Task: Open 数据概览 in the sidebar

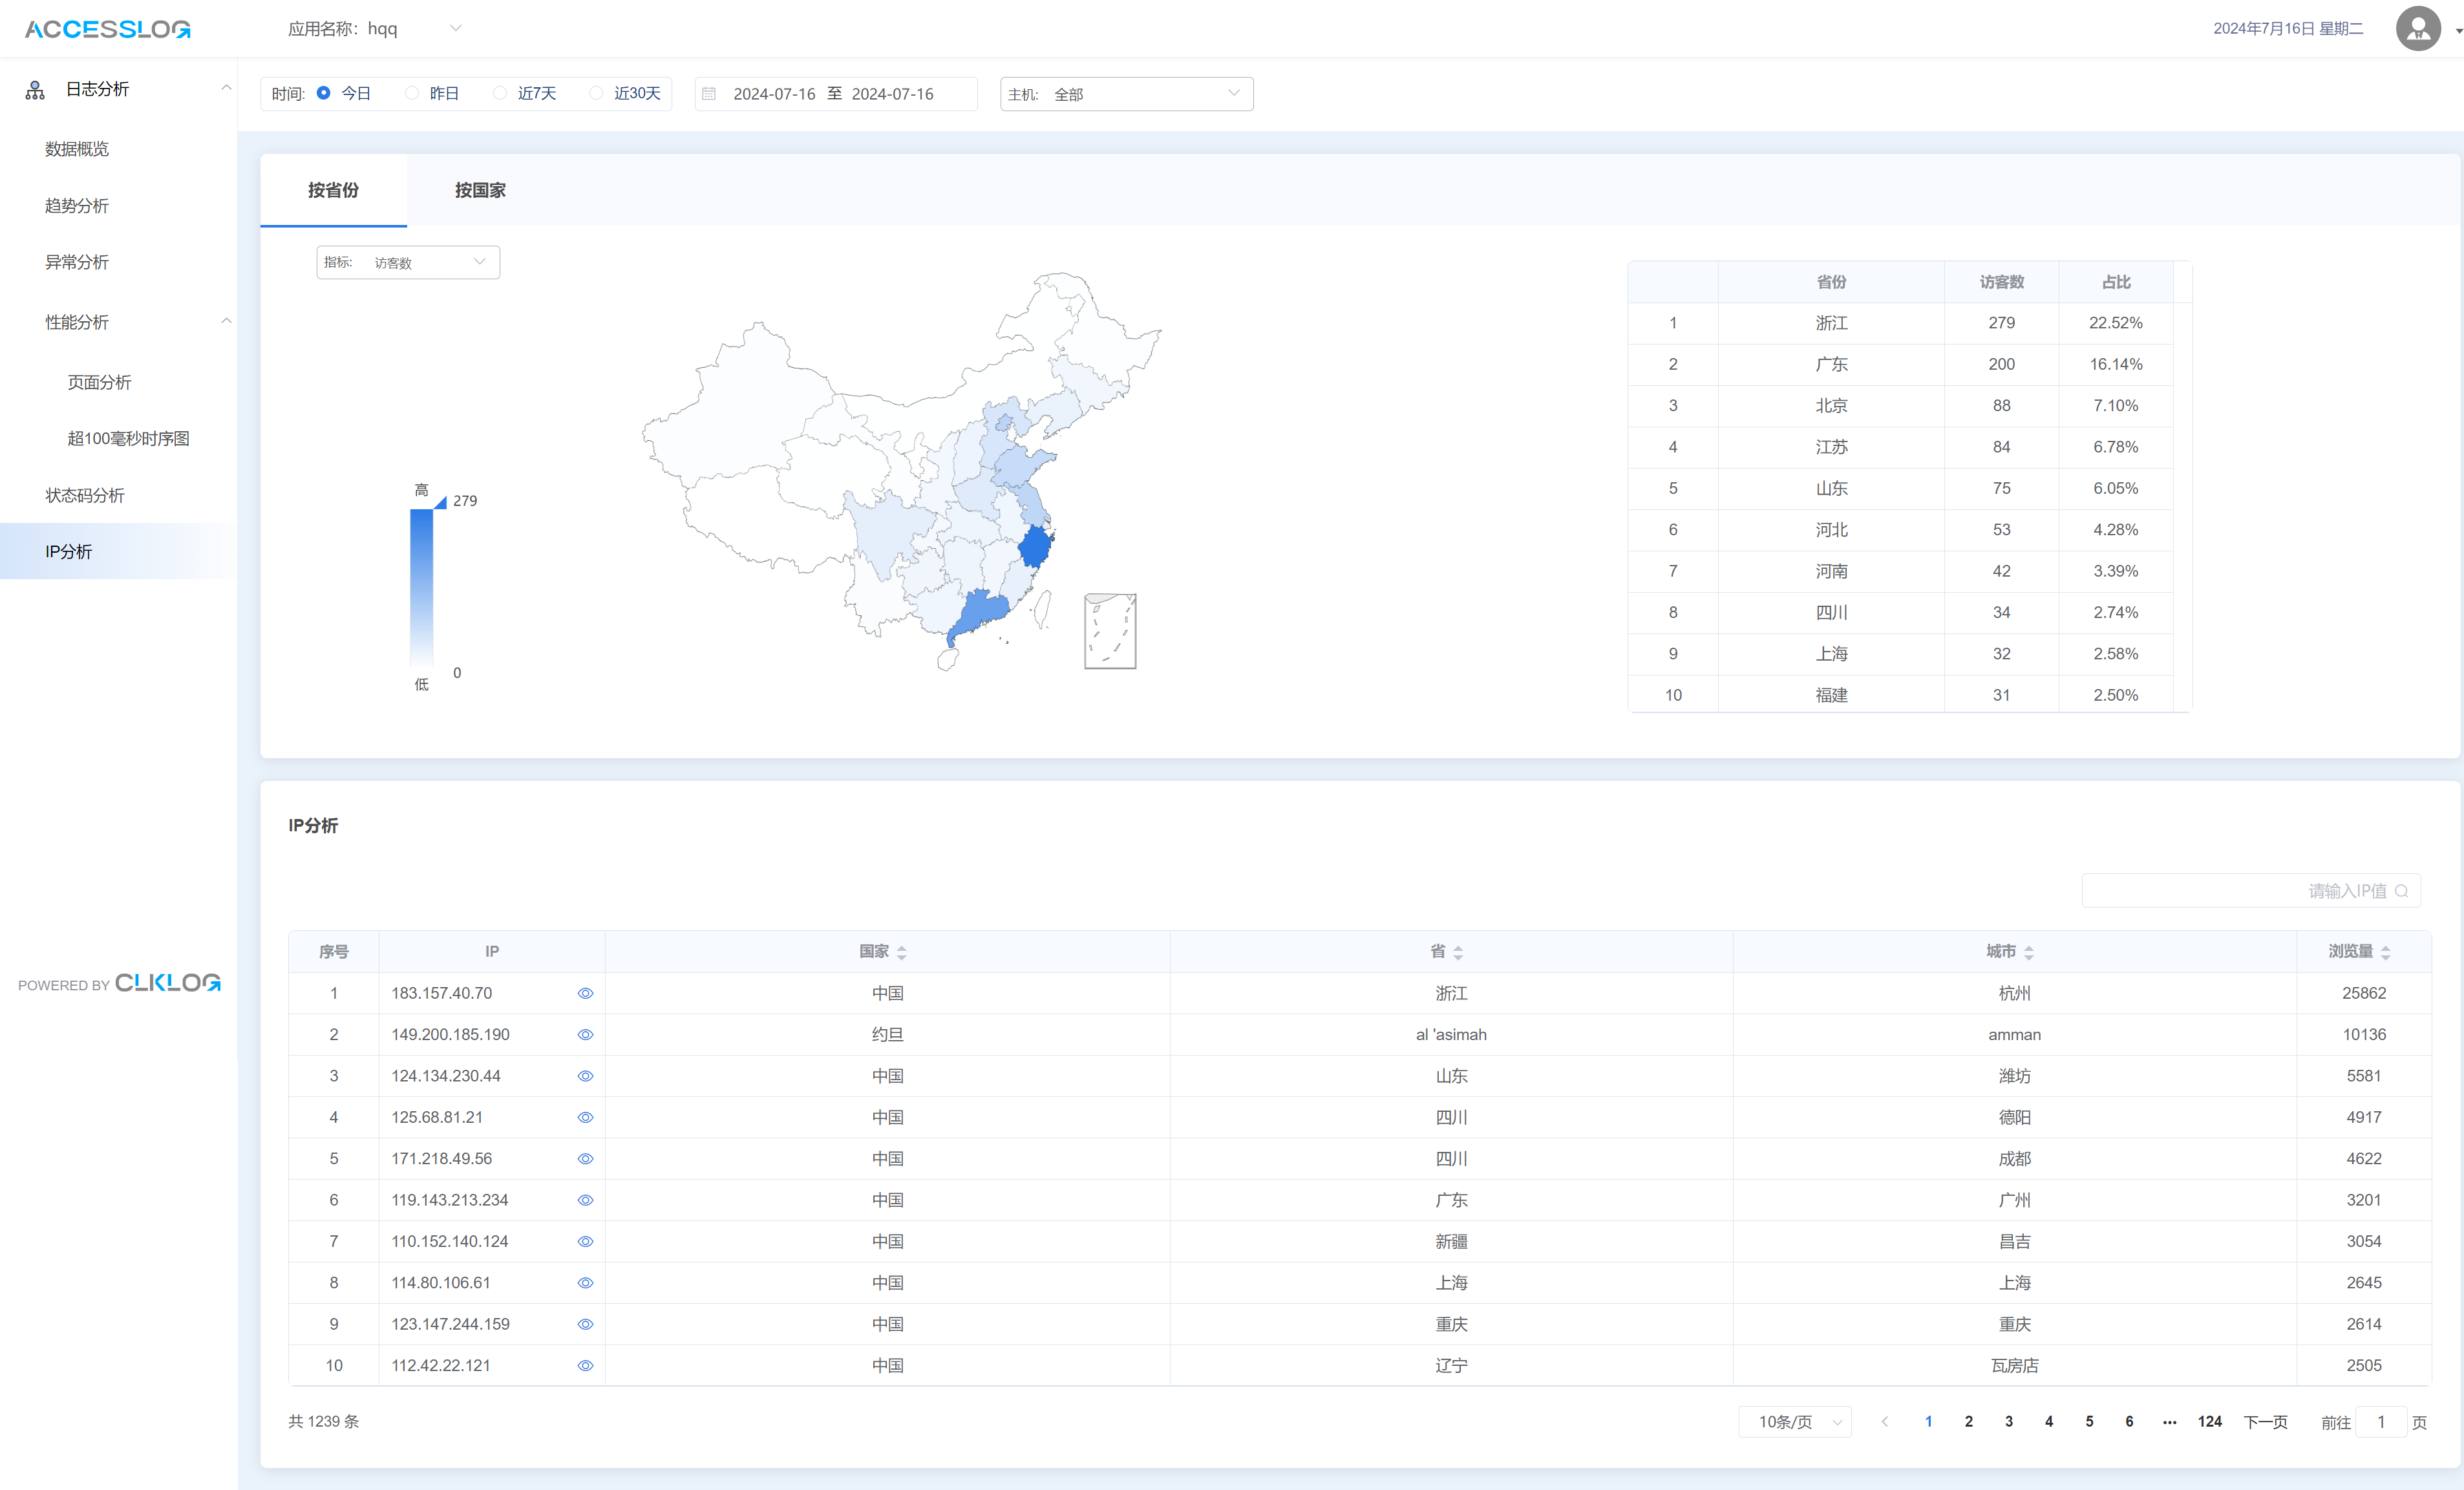Action: 77,149
